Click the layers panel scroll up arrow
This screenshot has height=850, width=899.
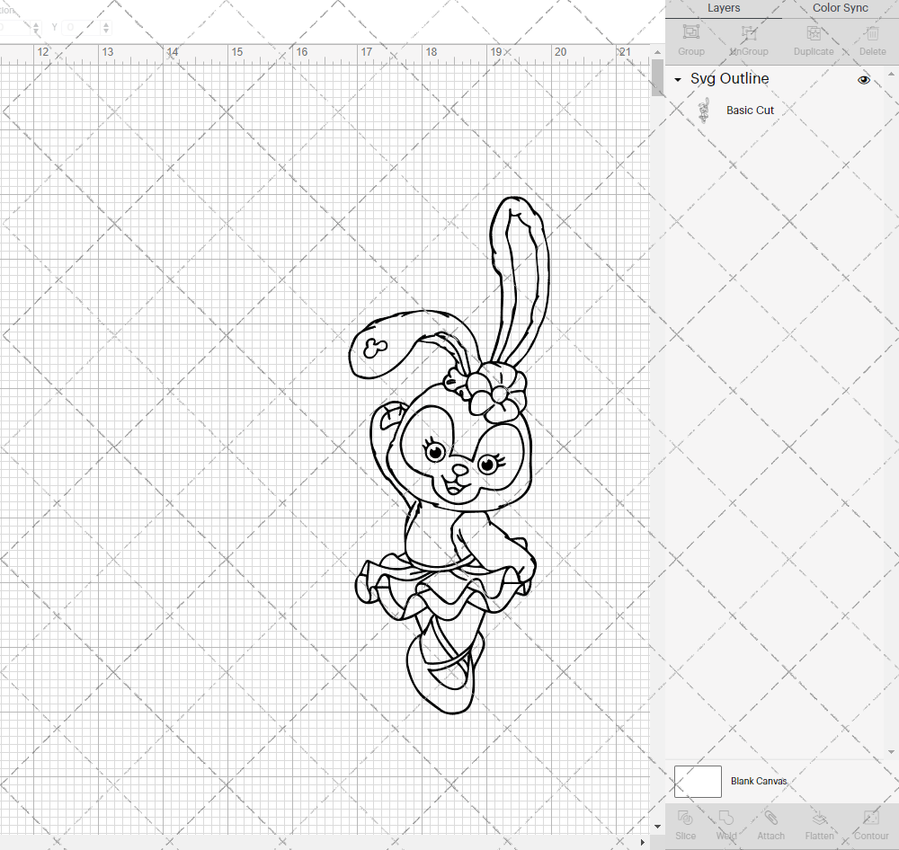coord(891,75)
